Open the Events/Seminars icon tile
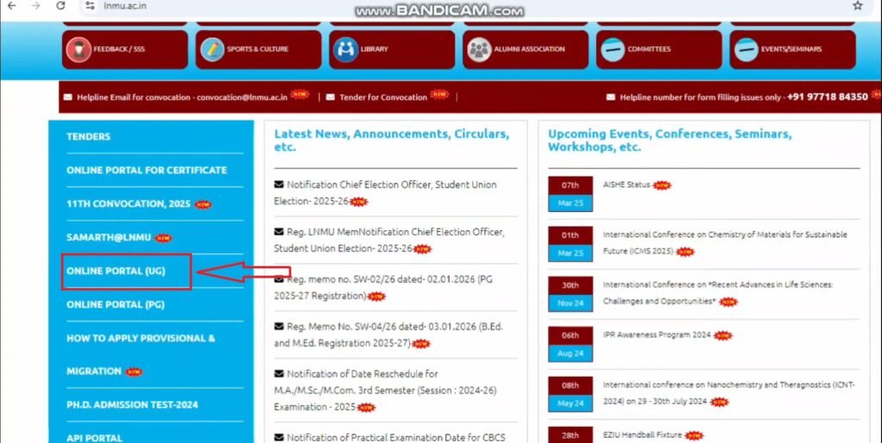 click(x=746, y=49)
